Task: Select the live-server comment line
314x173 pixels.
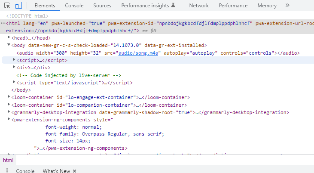Action: click(x=69, y=75)
